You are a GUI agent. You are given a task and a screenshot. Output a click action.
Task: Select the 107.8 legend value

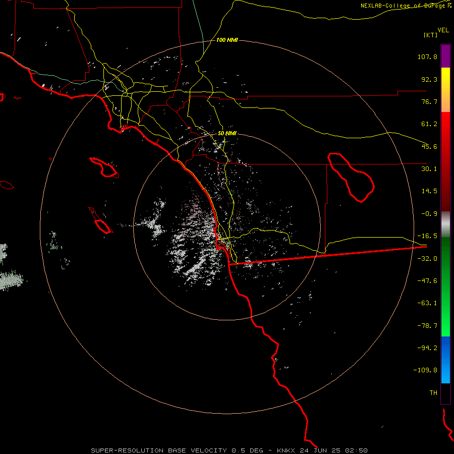click(x=427, y=56)
